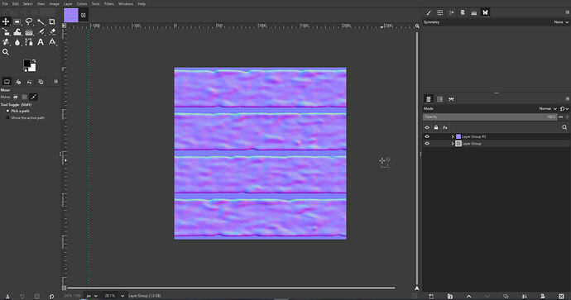Screen dimensions: 571x300
Task: Select the Paintbrush tool
Action: [41, 32]
